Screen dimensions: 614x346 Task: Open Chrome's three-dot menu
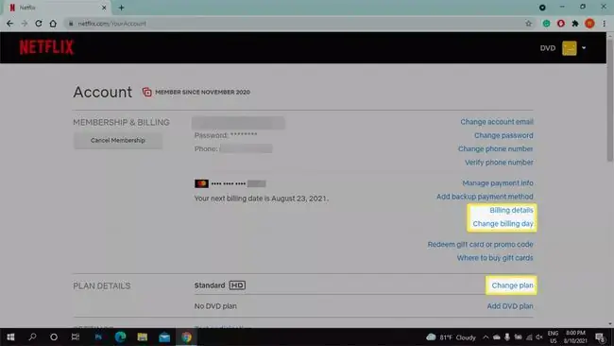tap(605, 24)
